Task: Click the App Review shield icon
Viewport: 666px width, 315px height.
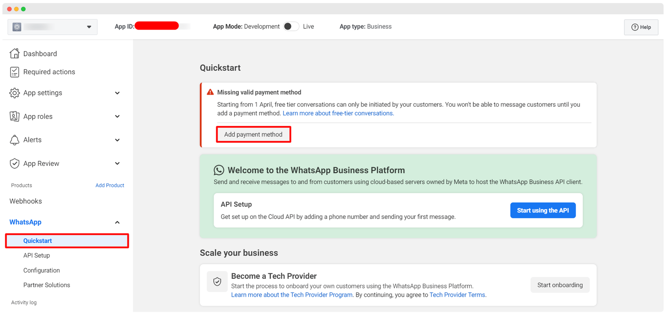Action: pos(15,163)
